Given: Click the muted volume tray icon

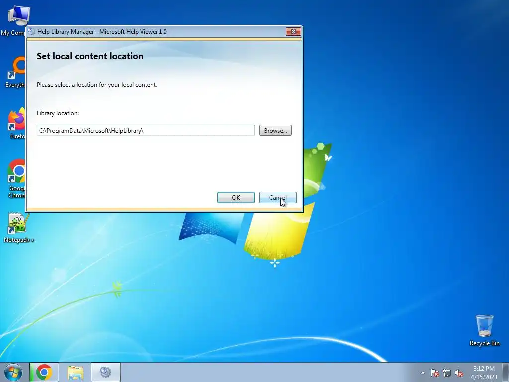Looking at the screenshot, I should click(459, 373).
